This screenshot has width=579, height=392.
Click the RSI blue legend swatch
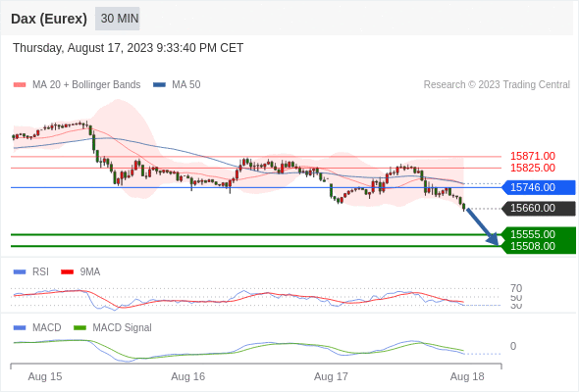(20, 272)
